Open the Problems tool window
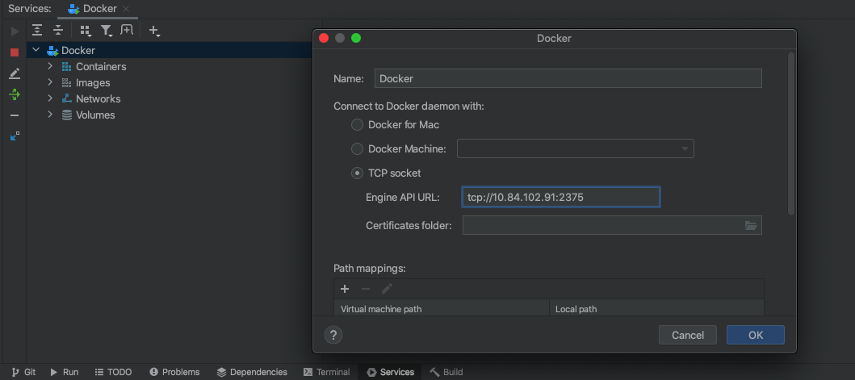Image resolution: width=855 pixels, height=380 pixels. [x=174, y=373]
